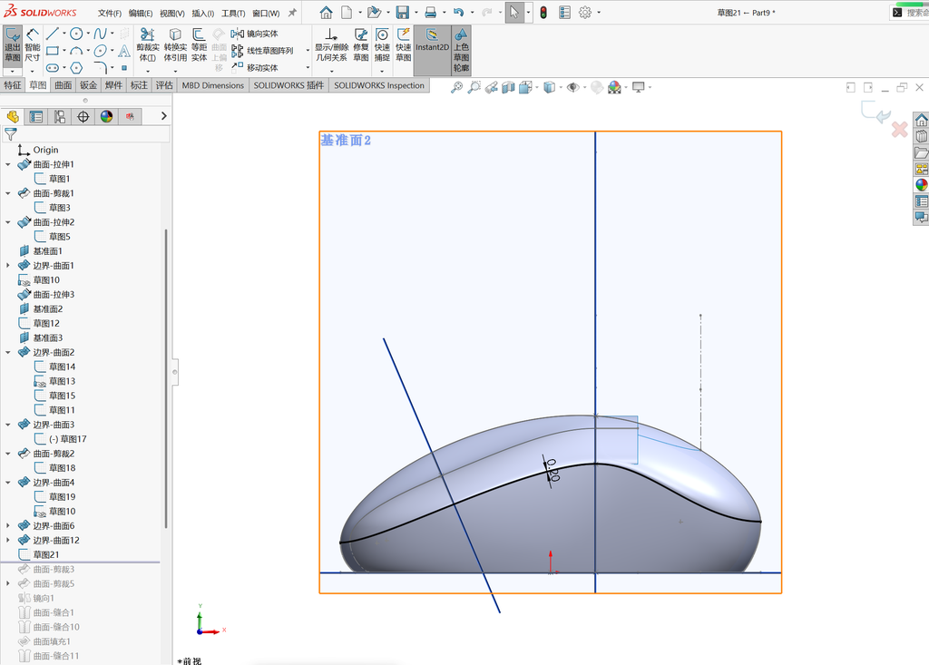
Task: Click the Rebuild traffic light icon
Action: (x=543, y=13)
